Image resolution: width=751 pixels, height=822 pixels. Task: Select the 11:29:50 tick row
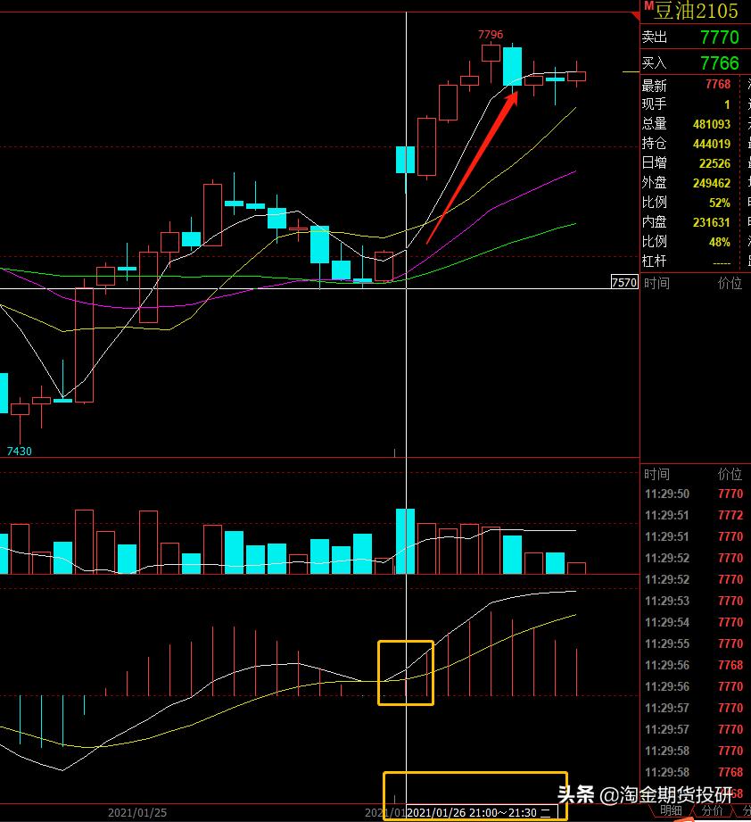[694, 494]
